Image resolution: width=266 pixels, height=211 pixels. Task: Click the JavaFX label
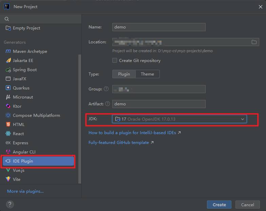tap(20, 79)
